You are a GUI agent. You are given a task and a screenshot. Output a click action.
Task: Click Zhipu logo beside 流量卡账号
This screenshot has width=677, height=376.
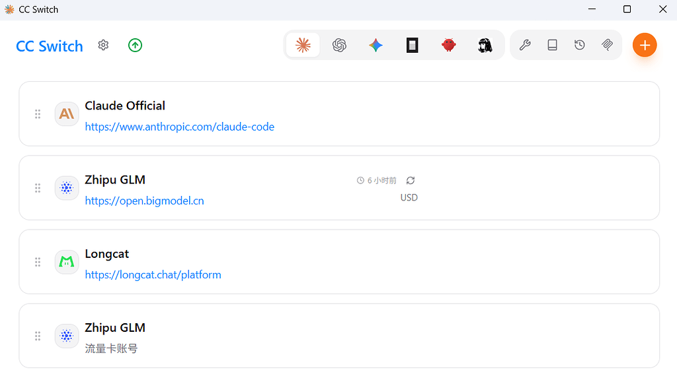tap(67, 336)
